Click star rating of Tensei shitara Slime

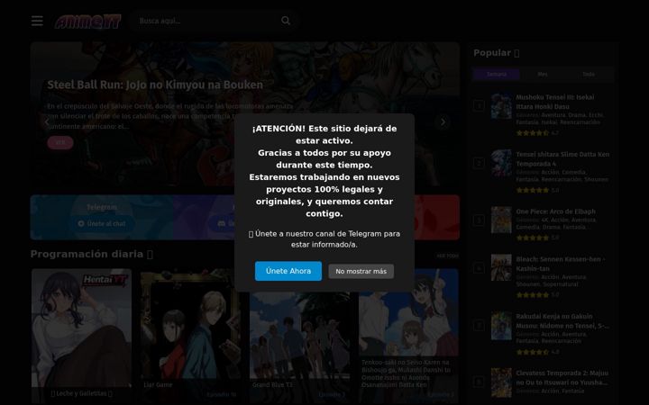(533, 190)
